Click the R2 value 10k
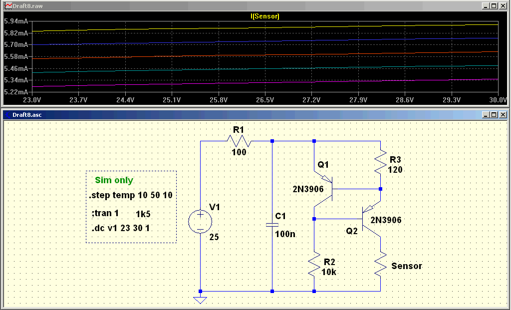The width and height of the screenshot is (511, 310). [x=329, y=272]
